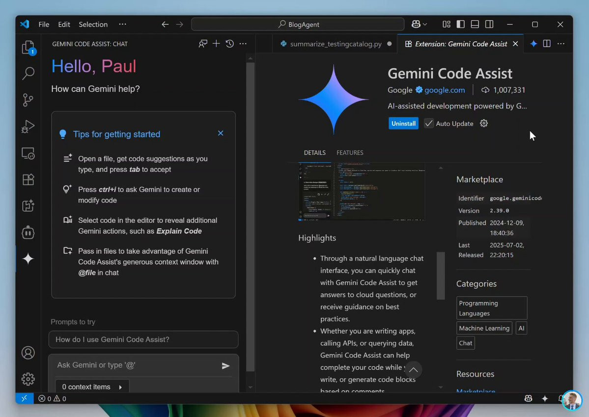Screen dimensions: 589x417
Task: Open the Search view in activity bar
Action: tap(28, 74)
